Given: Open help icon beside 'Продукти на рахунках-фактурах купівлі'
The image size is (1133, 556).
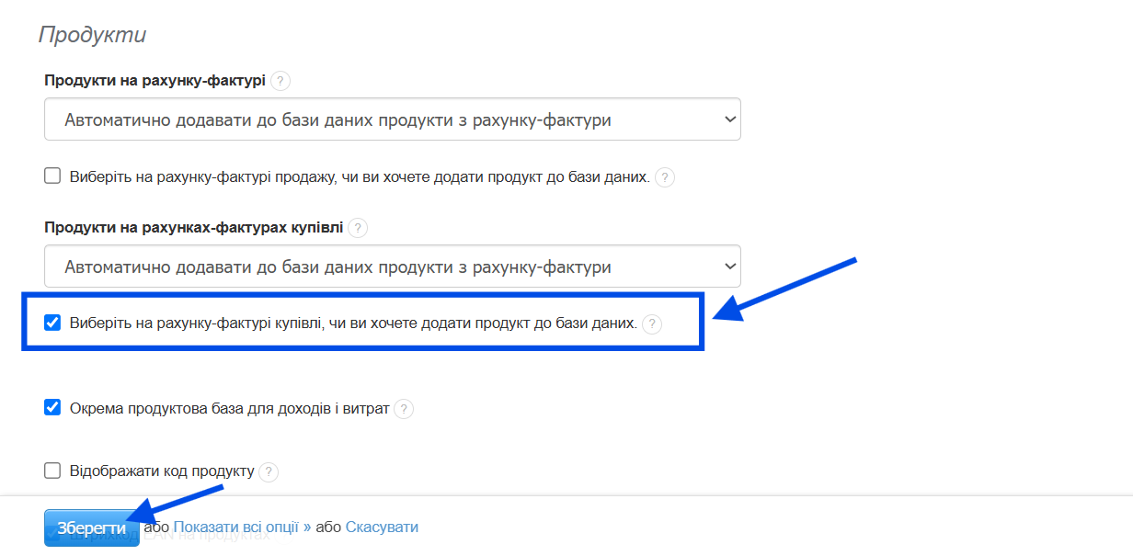Looking at the screenshot, I should coord(358,228).
